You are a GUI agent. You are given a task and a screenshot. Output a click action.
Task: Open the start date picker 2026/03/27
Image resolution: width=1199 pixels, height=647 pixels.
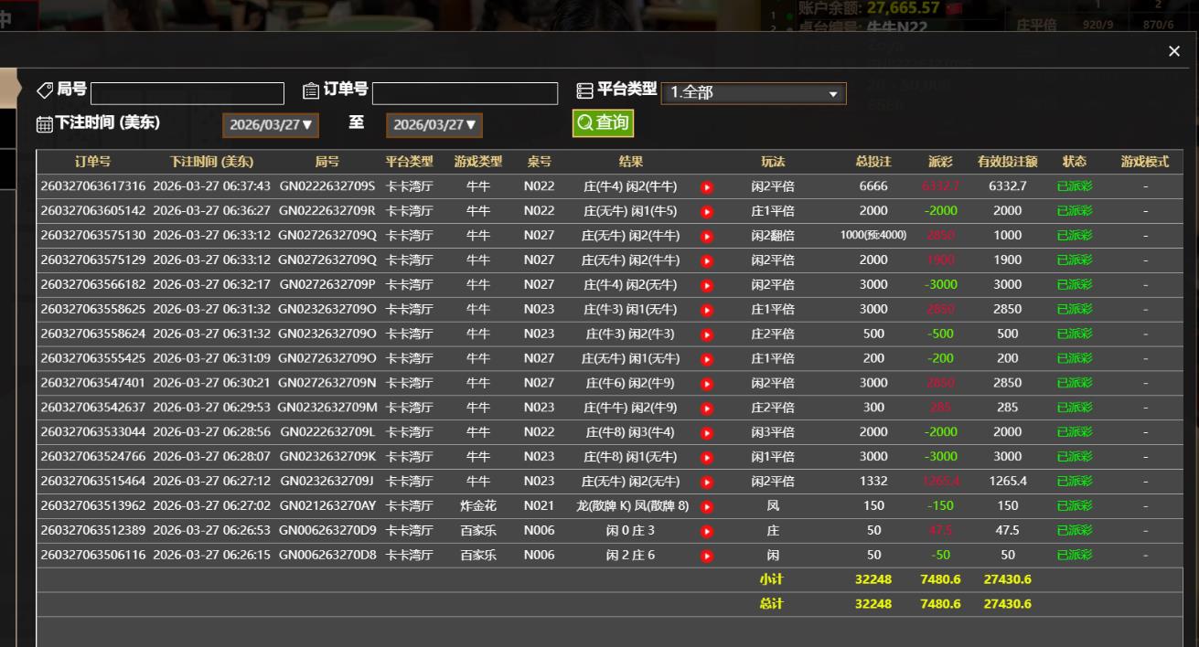tap(270, 125)
